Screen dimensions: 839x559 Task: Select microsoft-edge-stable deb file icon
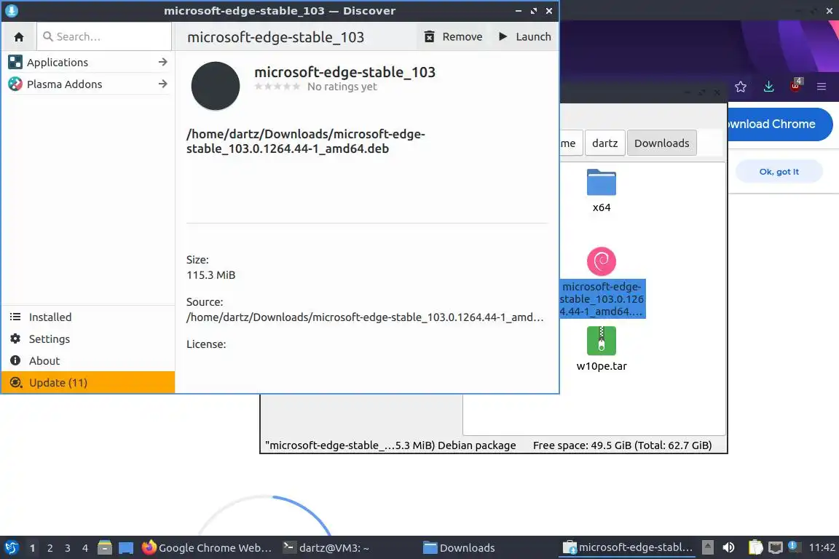pos(602,261)
